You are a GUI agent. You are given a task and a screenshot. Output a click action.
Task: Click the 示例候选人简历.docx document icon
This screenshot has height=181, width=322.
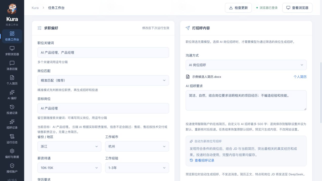point(188,77)
